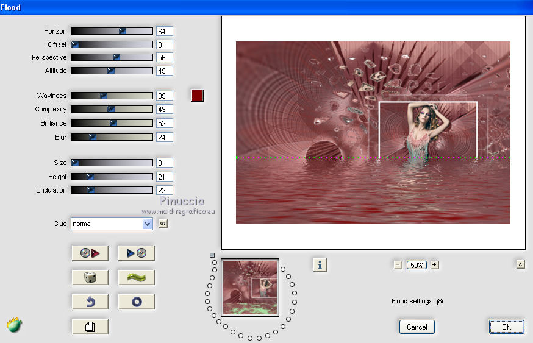Click the Altitude slider track

[112, 71]
